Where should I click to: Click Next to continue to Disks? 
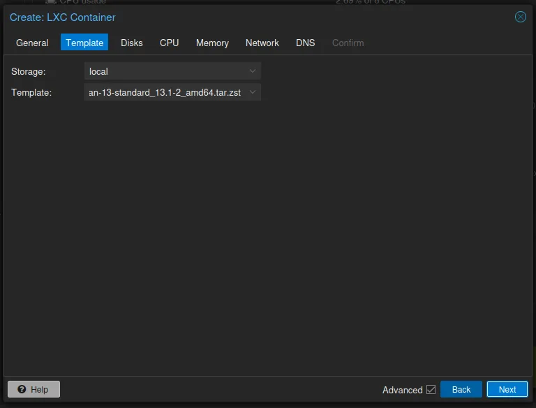pos(507,389)
